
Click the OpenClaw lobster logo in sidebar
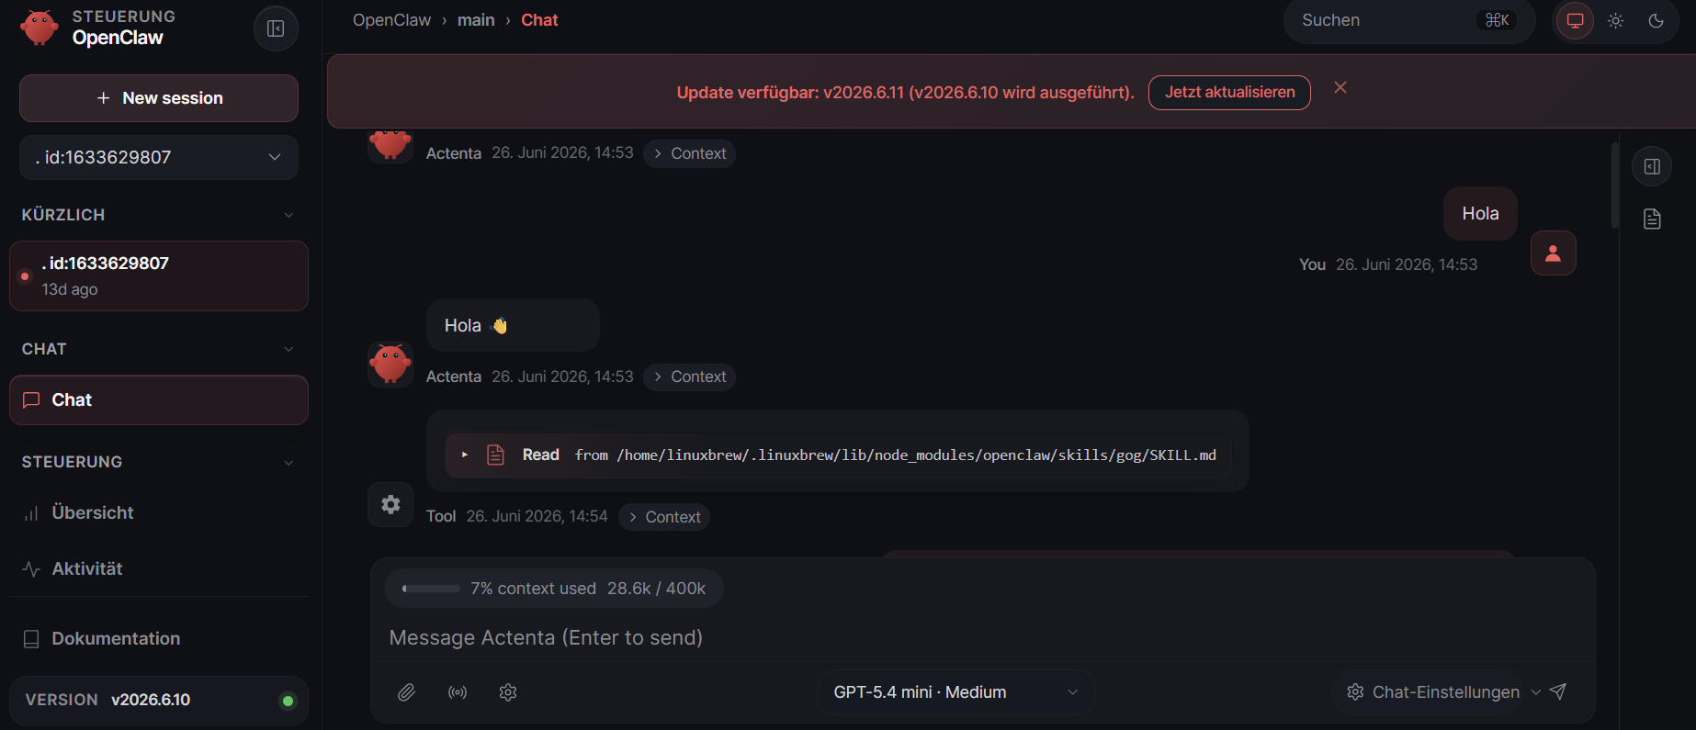click(40, 28)
